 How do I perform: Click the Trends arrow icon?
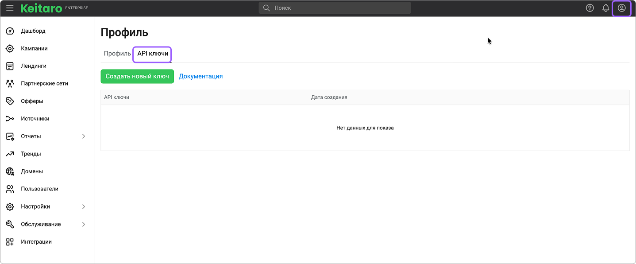coord(10,154)
